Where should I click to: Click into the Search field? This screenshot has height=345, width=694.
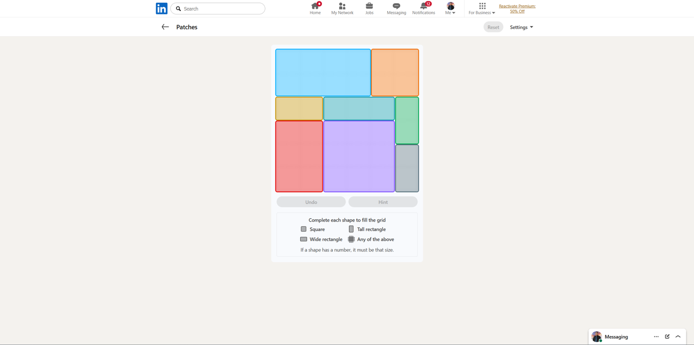(222, 9)
